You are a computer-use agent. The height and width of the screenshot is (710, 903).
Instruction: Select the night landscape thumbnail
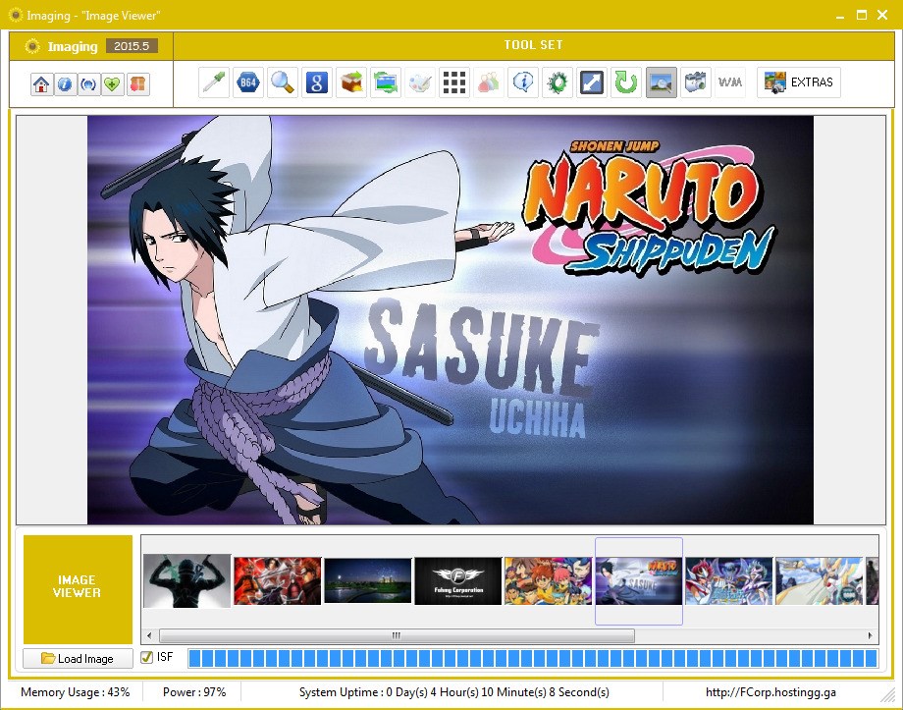pos(368,581)
